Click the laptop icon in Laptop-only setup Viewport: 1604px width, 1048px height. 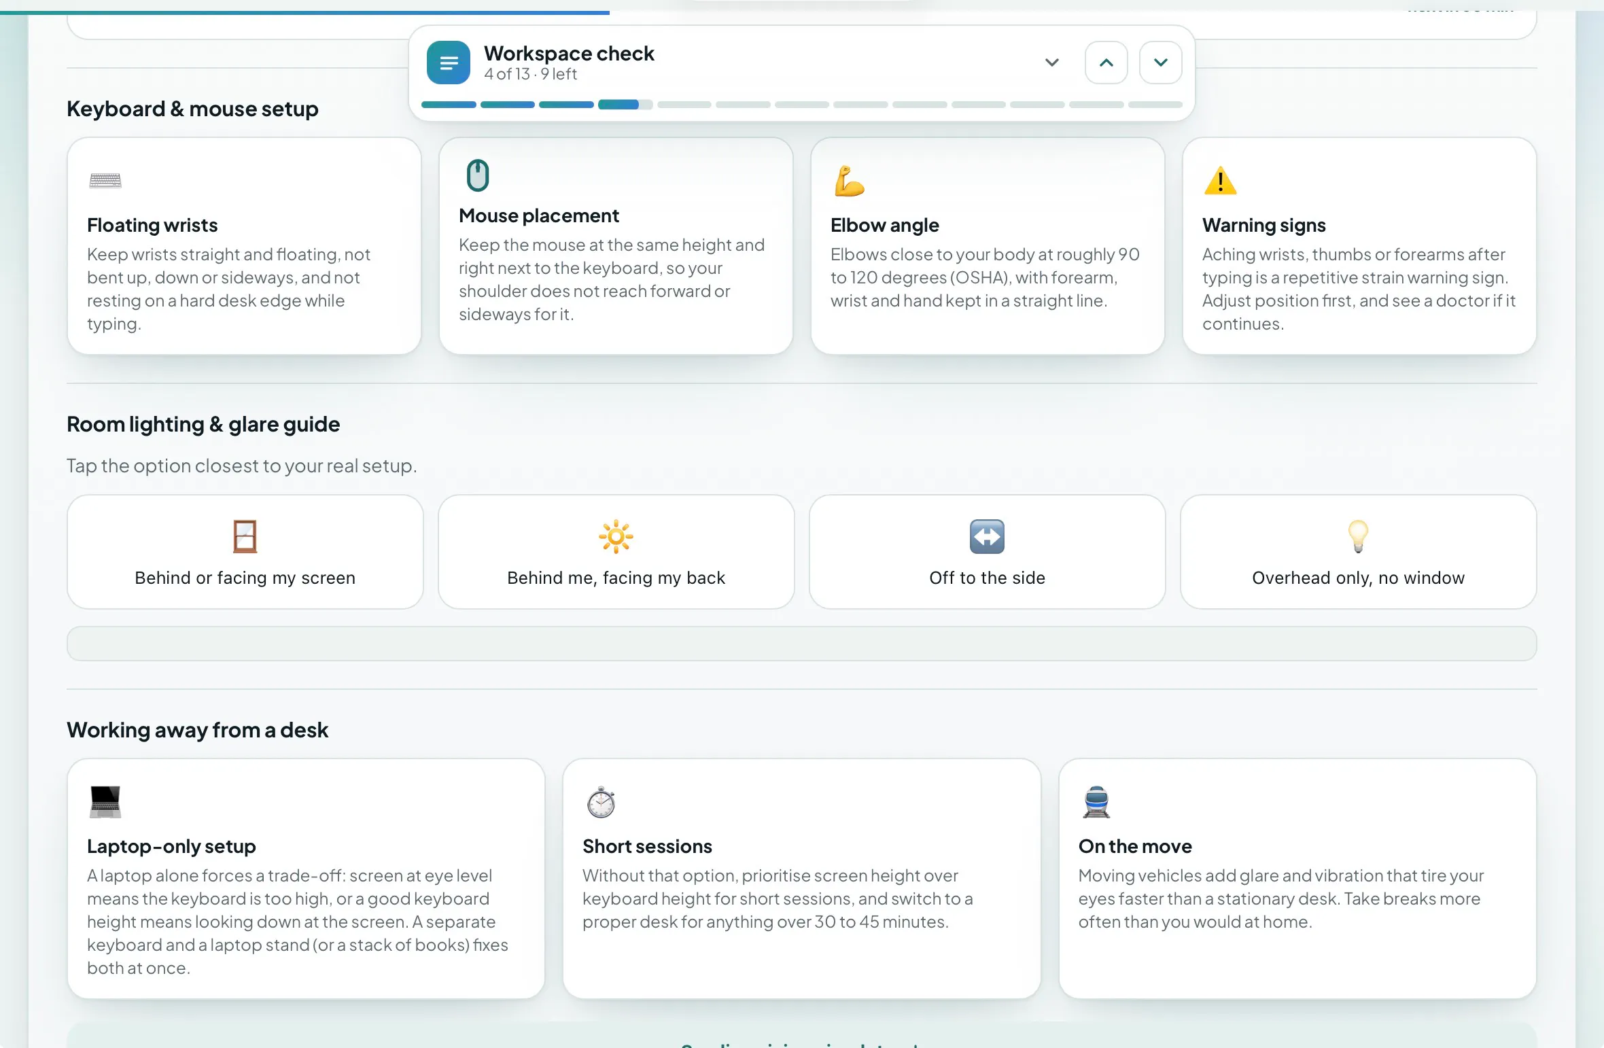pyautogui.click(x=105, y=802)
